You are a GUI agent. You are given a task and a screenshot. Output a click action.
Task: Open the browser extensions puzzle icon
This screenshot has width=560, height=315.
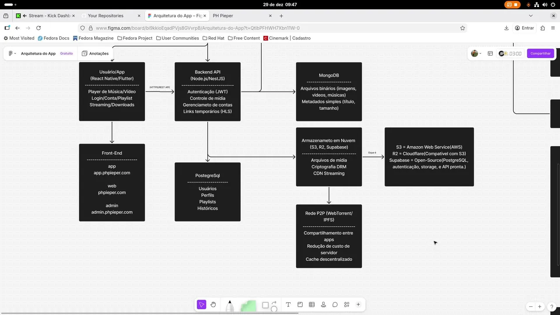pos(542,28)
